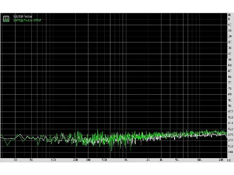Click the 3K frequency axis label
Screen dimensions: 234x175
click(x=161, y=160)
